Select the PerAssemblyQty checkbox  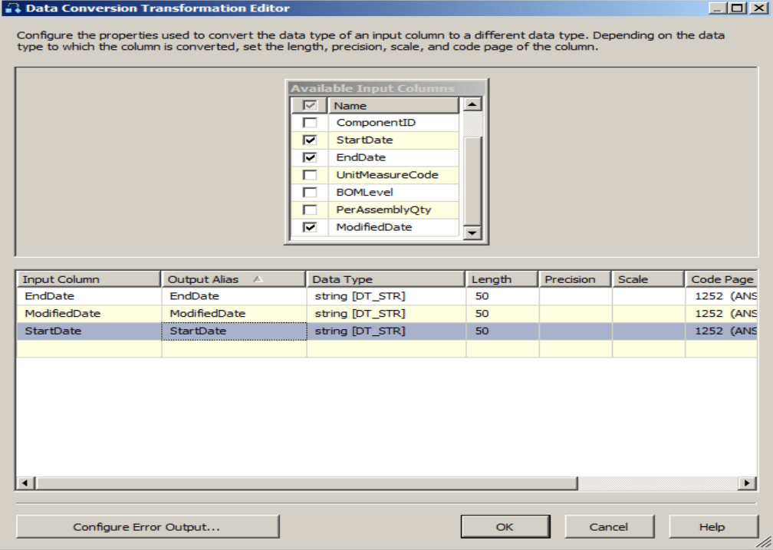pos(310,210)
